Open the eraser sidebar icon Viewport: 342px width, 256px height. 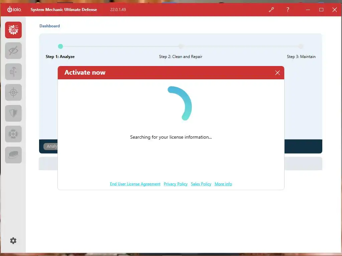coord(13,155)
